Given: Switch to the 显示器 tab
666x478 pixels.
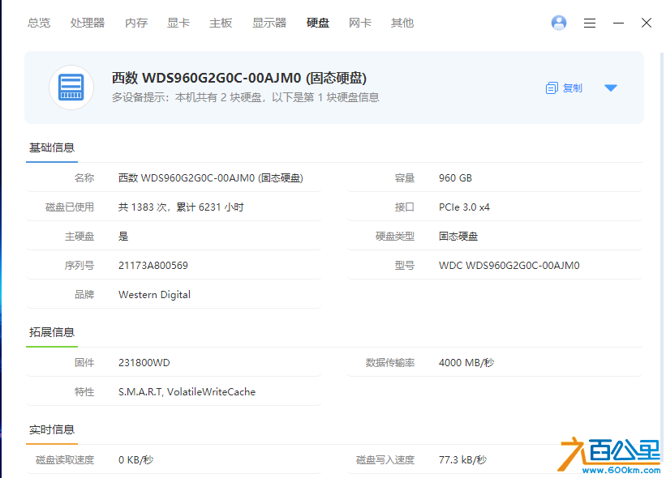Looking at the screenshot, I should [269, 23].
